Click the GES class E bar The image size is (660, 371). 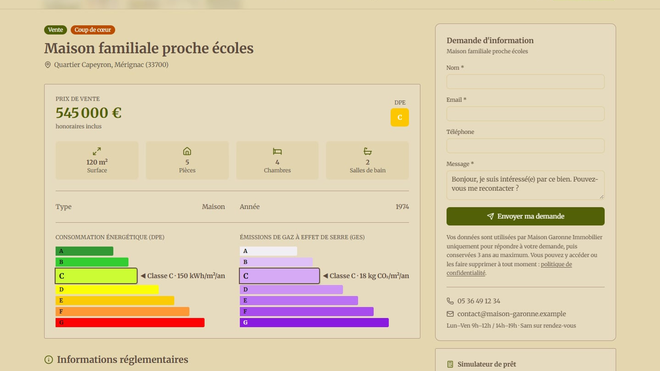pos(299,301)
